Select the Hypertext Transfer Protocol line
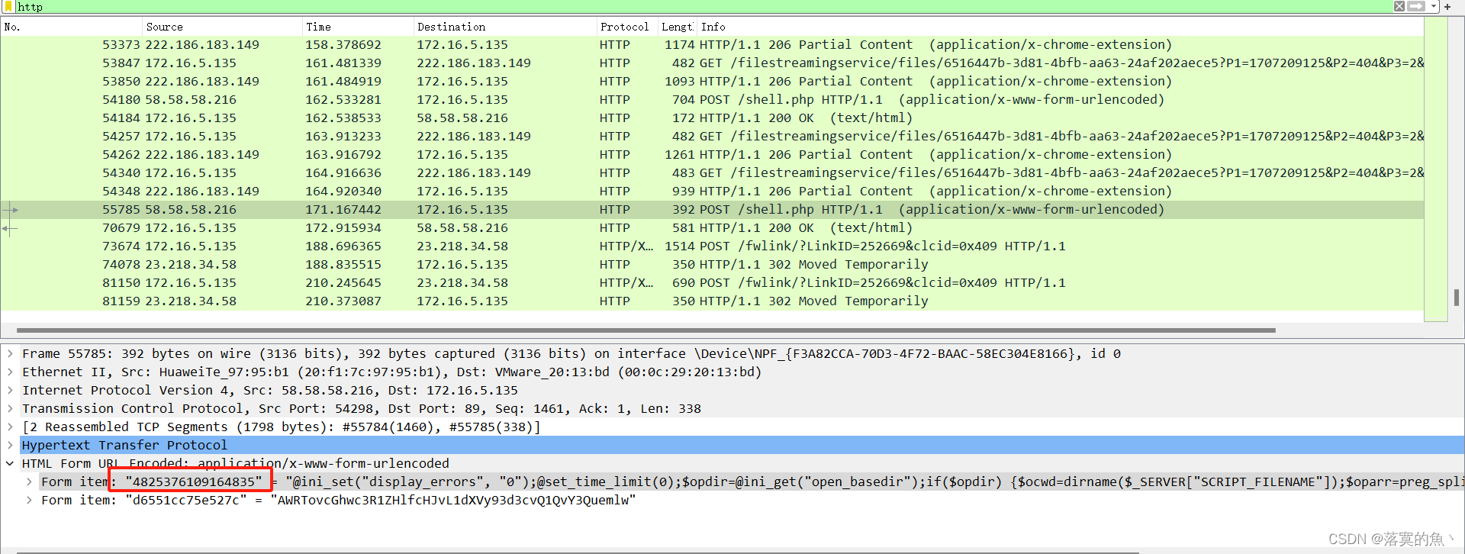Image resolution: width=1465 pixels, height=554 pixels. [x=742, y=445]
